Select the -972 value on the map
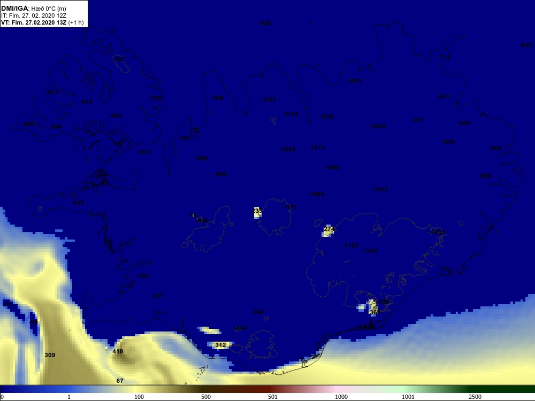The width and height of the screenshot is (535, 401). pos(144,152)
